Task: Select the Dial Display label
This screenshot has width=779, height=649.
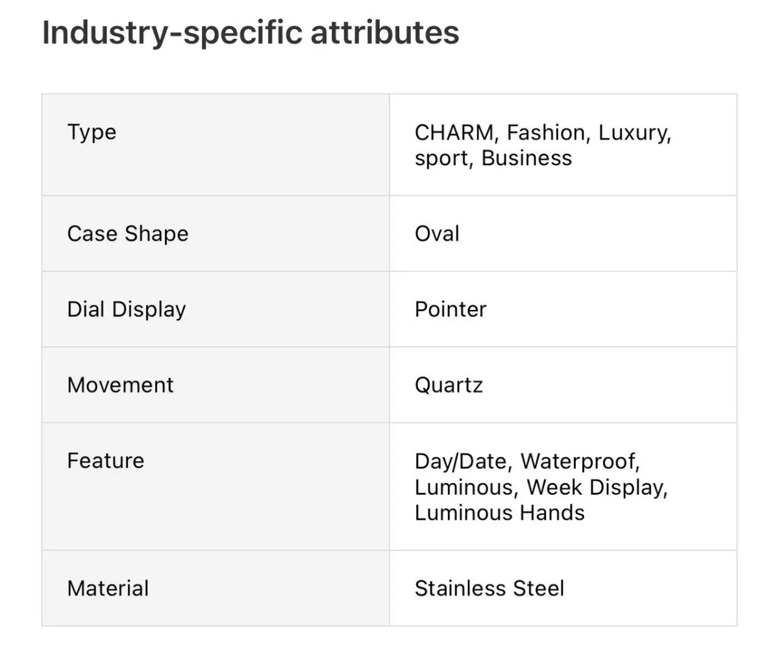Action: pyautogui.click(x=127, y=309)
